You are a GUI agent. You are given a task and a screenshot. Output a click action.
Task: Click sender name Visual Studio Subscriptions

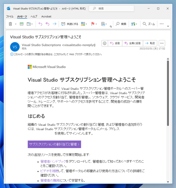[x=41, y=45]
